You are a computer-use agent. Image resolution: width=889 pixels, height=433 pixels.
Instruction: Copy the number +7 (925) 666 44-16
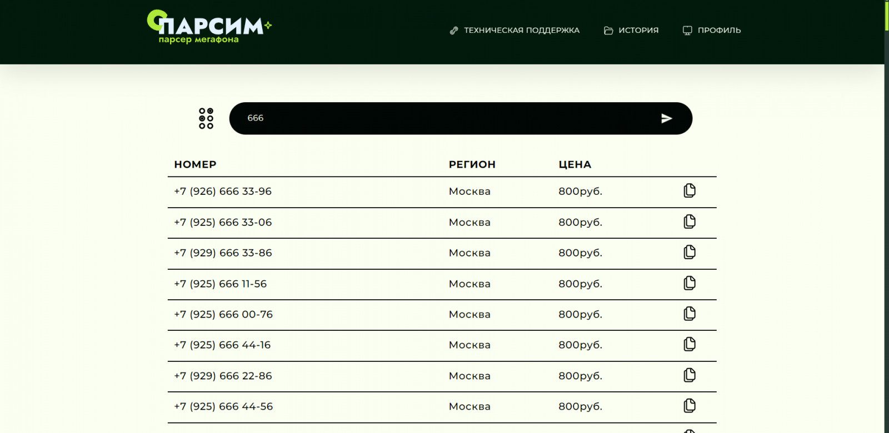tap(689, 345)
